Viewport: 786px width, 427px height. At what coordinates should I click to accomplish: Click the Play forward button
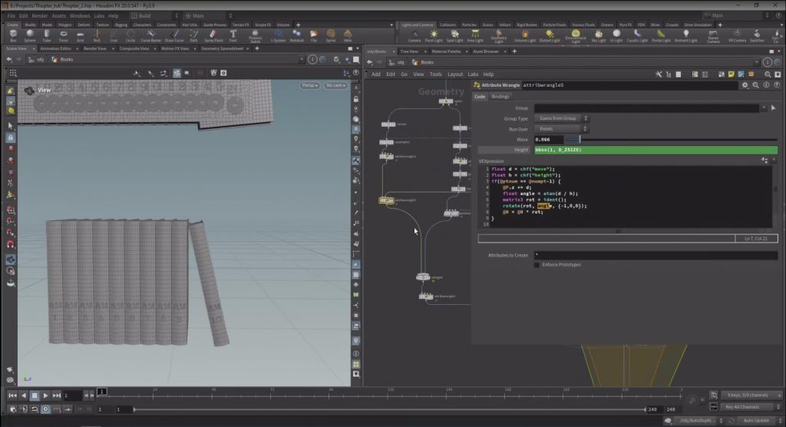point(45,396)
